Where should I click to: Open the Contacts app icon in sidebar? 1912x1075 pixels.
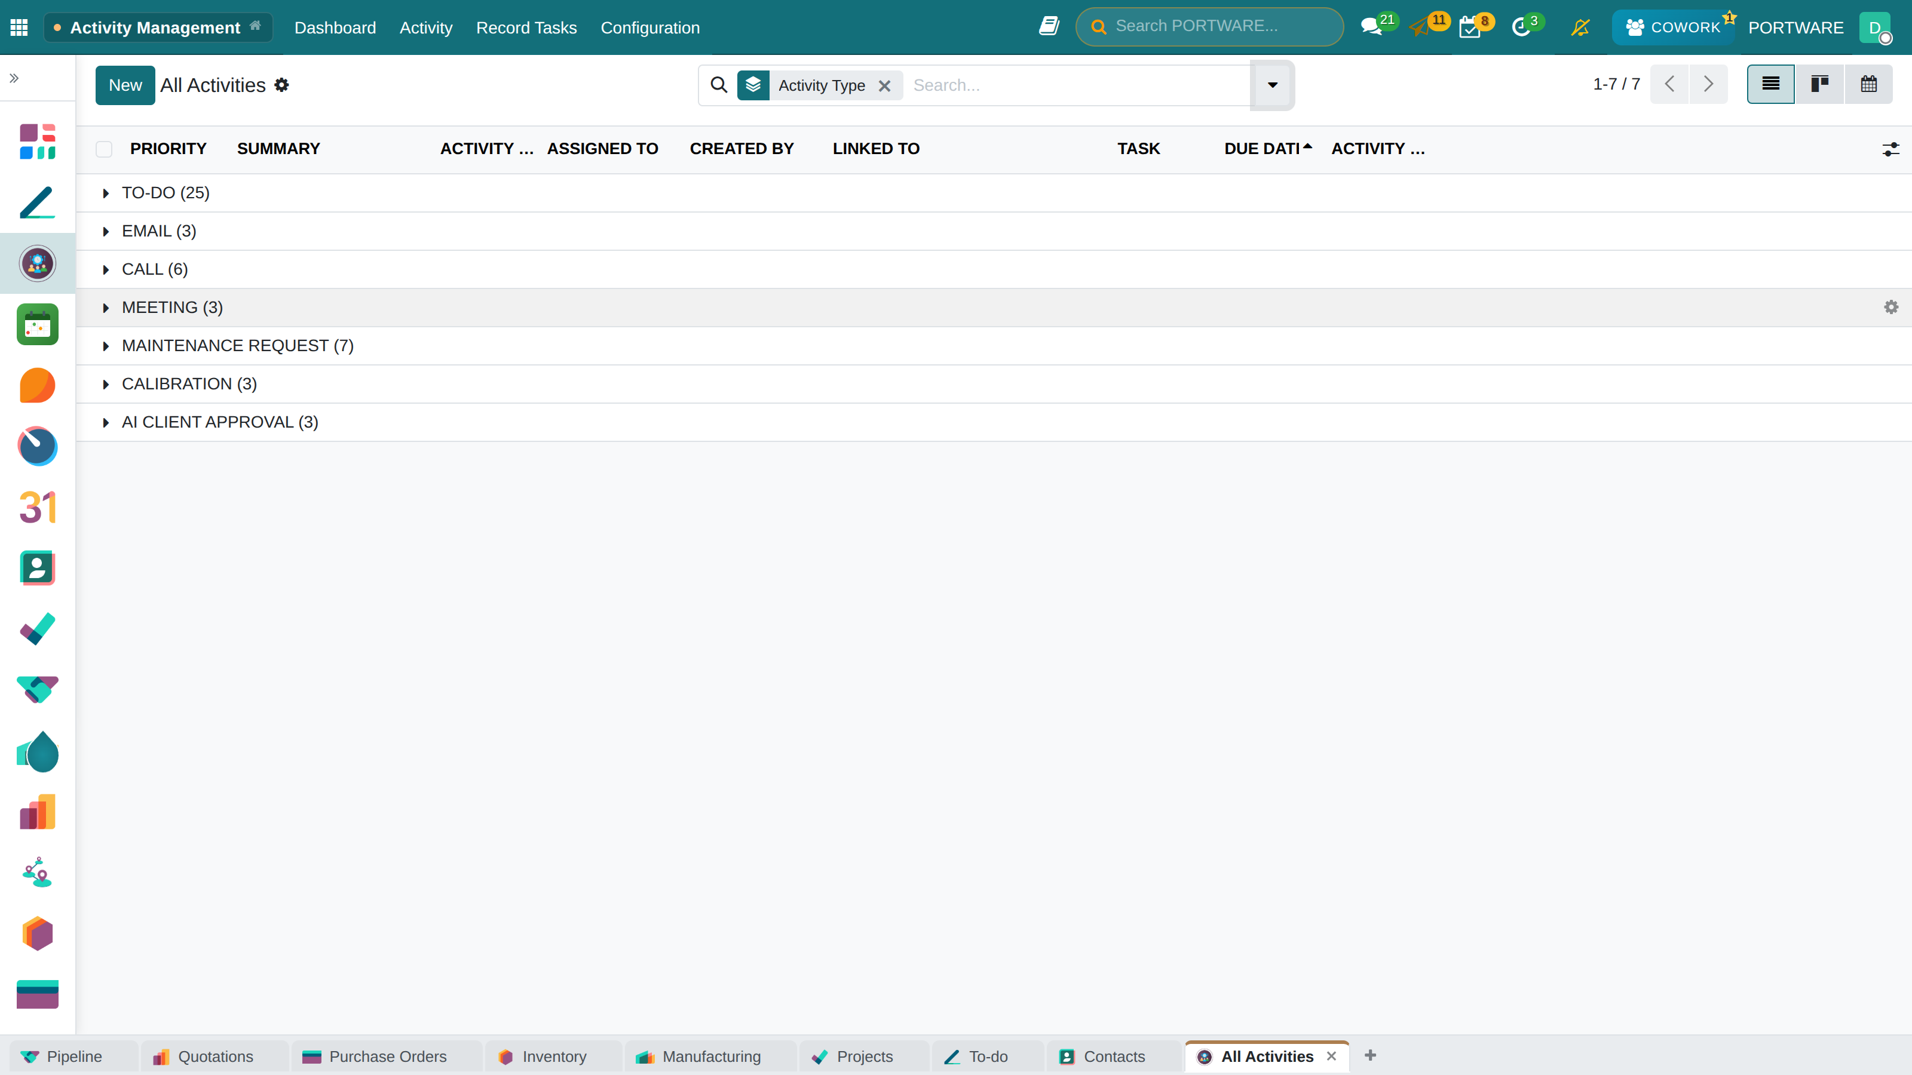click(37, 569)
